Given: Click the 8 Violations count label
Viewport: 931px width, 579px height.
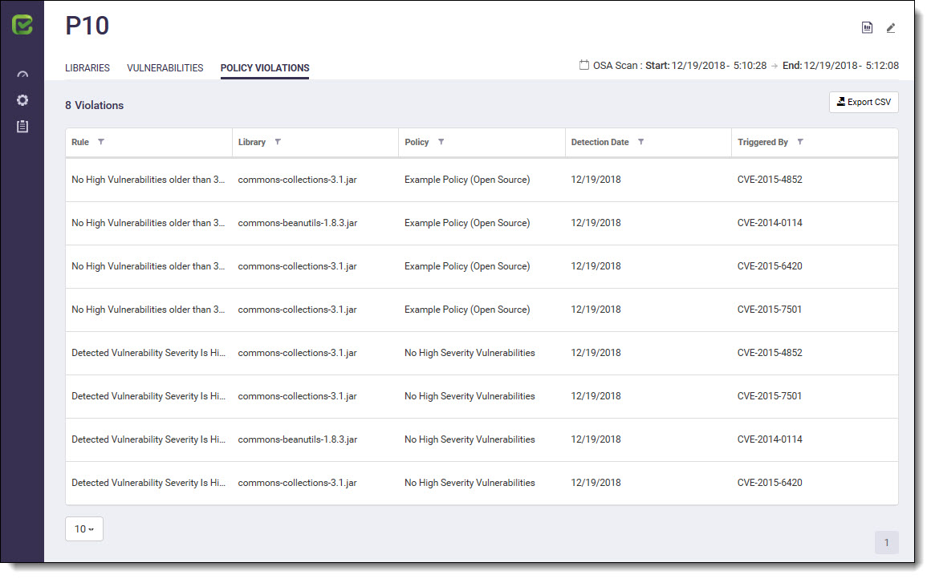Looking at the screenshot, I should [95, 105].
